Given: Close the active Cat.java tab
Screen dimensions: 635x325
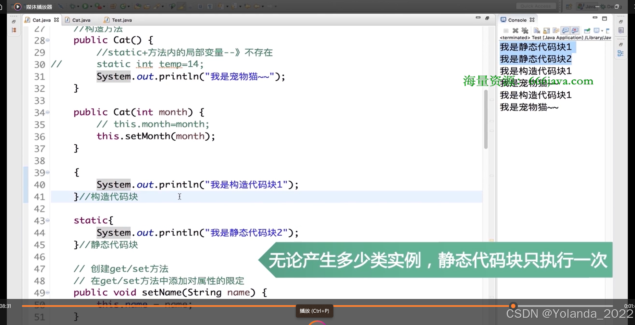Looking at the screenshot, I should pyautogui.click(x=57, y=20).
